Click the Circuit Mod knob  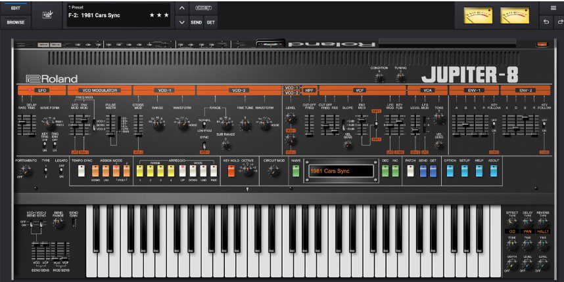pos(274,171)
